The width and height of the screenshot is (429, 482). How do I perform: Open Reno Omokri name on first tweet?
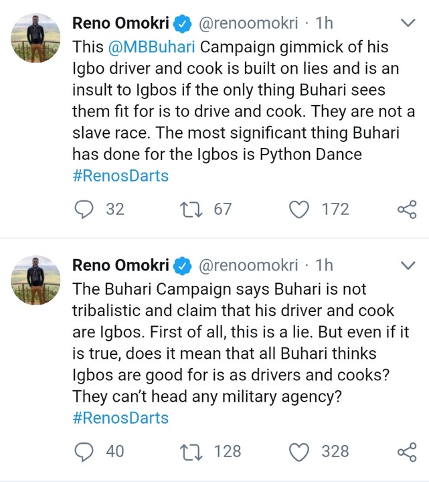pyautogui.click(x=120, y=24)
